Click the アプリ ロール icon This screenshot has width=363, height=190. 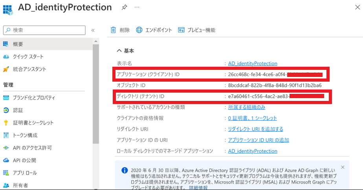click(x=6, y=173)
